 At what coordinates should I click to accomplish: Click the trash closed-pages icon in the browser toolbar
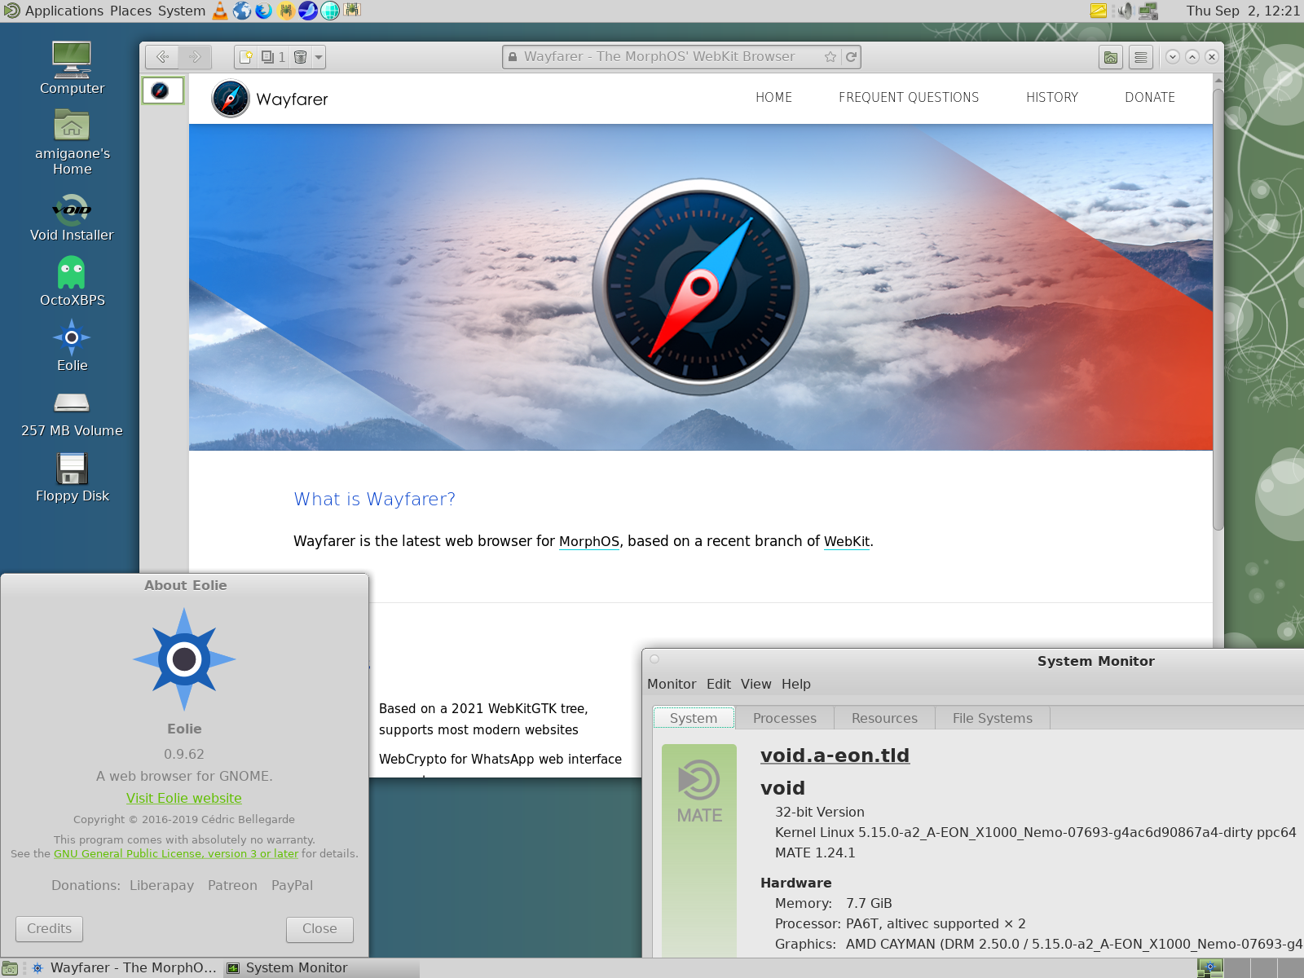click(300, 57)
